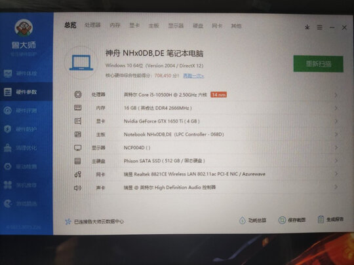Click the Realtek 8821CE Wireless LAN text
The height and width of the screenshot is (265, 354).
[x=195, y=174]
